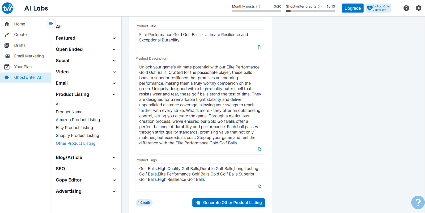Copy the Product Tags text
This screenshot has width=425, height=213.
260,186
